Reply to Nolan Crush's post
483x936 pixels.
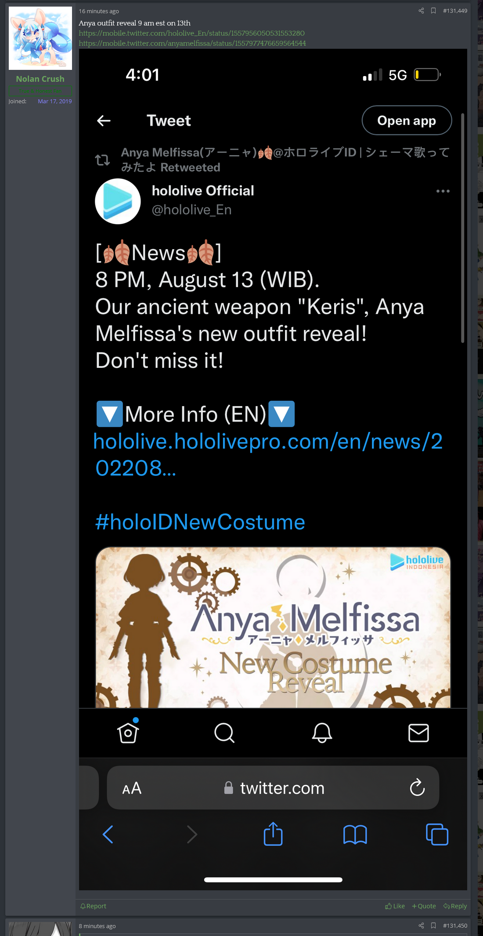[x=455, y=906]
